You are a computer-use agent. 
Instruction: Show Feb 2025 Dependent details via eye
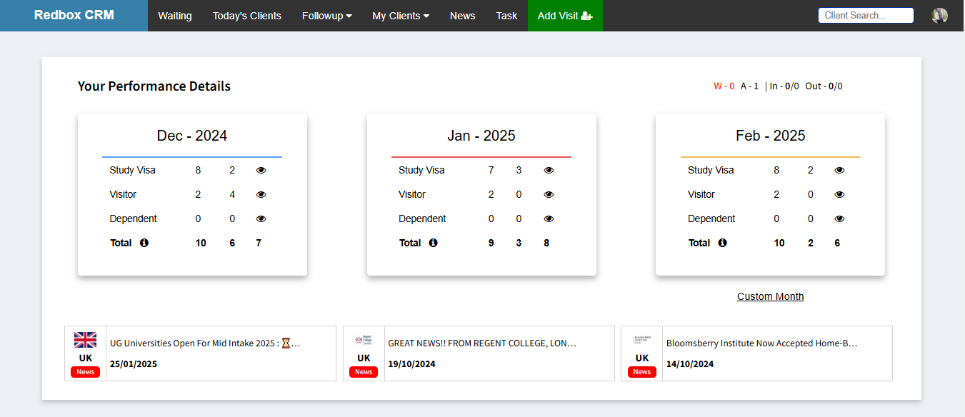point(839,219)
